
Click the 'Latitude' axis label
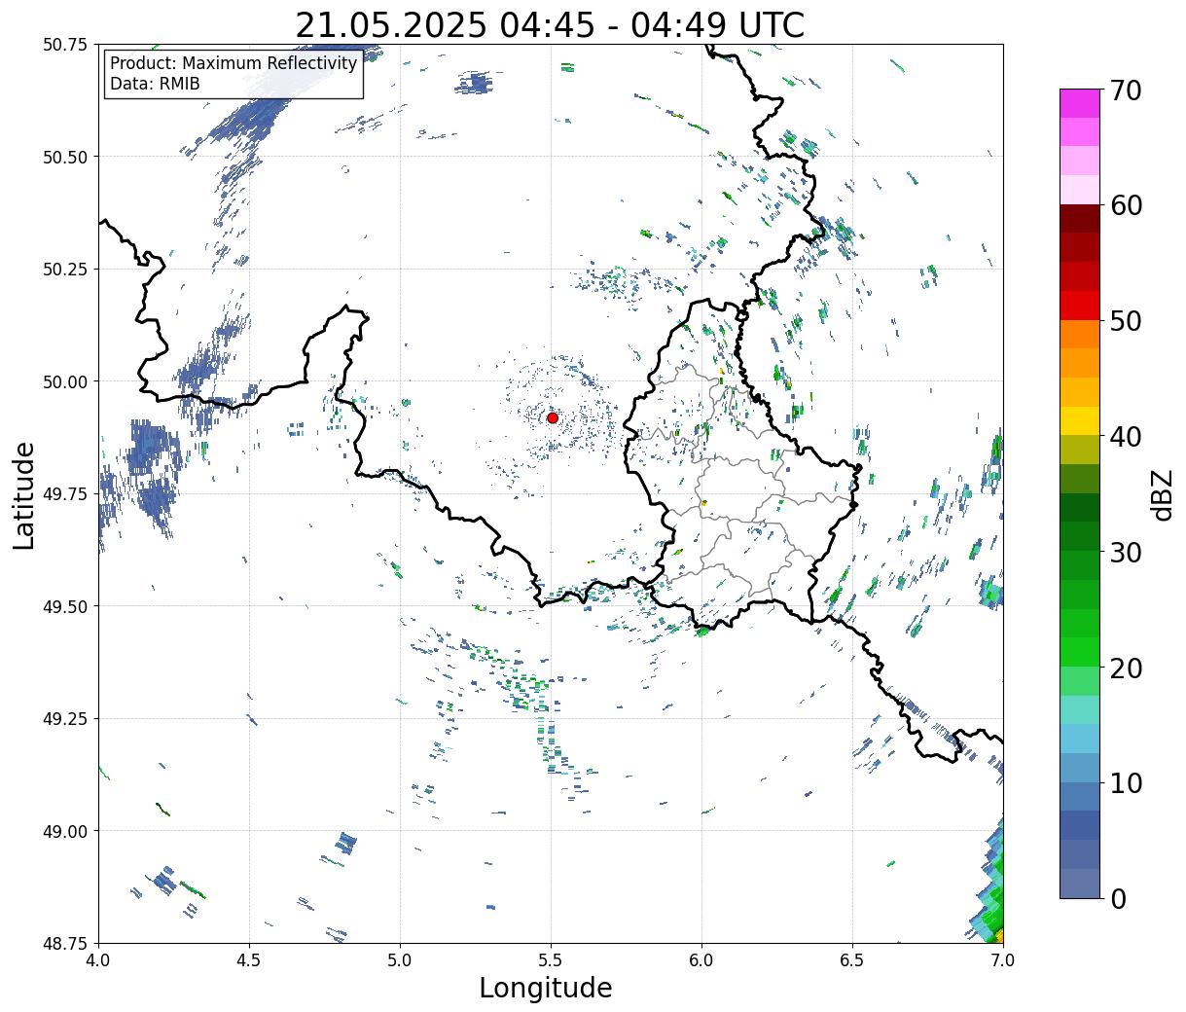(24, 494)
